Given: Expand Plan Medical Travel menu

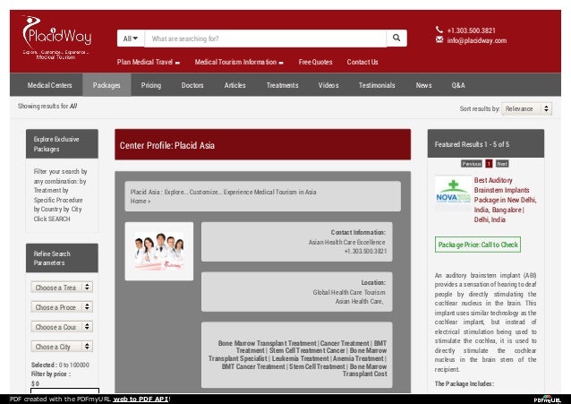Looking at the screenshot, I should click(x=149, y=62).
